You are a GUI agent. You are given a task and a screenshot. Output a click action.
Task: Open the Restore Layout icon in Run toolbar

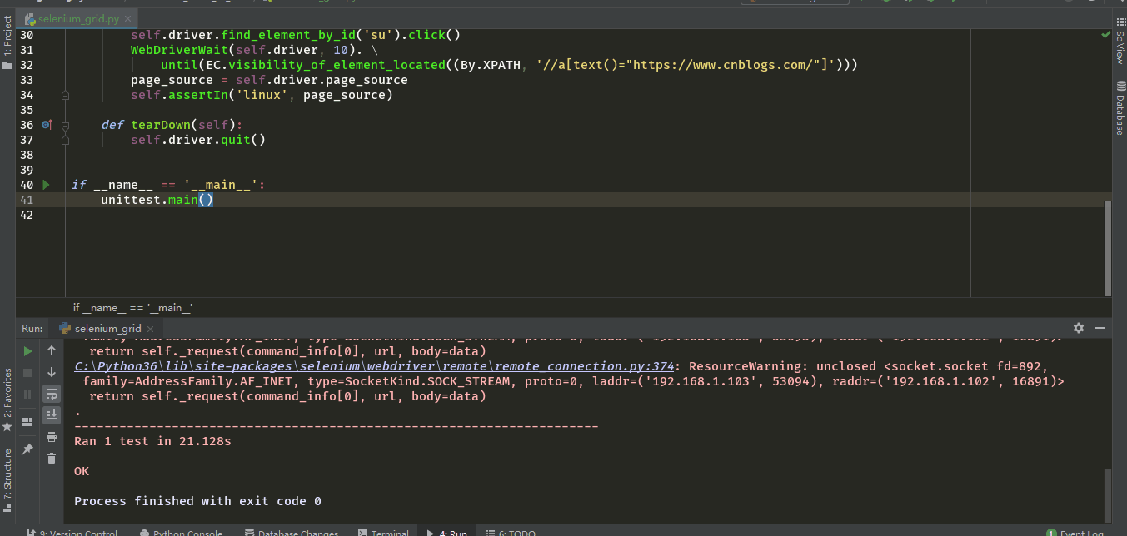(x=27, y=421)
